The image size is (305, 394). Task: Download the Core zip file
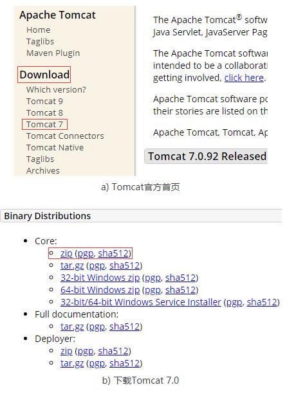click(66, 253)
